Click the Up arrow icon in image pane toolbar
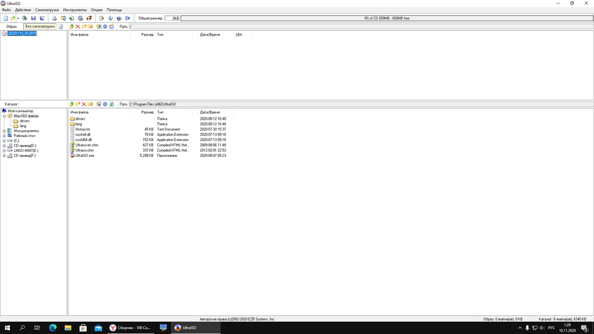The width and height of the screenshot is (594, 334). coord(71,26)
